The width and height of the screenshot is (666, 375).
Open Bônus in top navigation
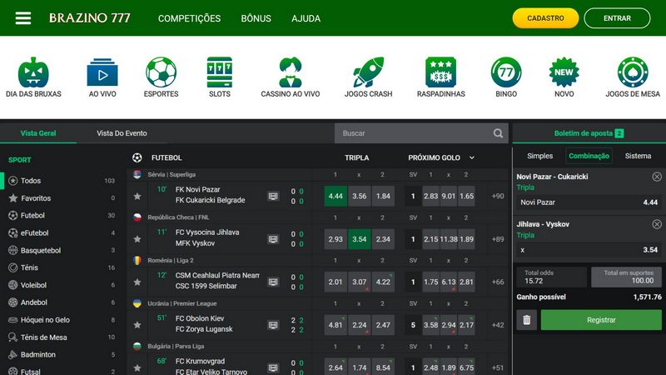point(256,18)
